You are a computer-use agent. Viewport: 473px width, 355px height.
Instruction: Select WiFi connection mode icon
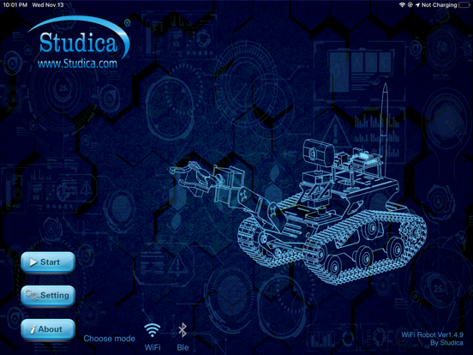pos(153,330)
